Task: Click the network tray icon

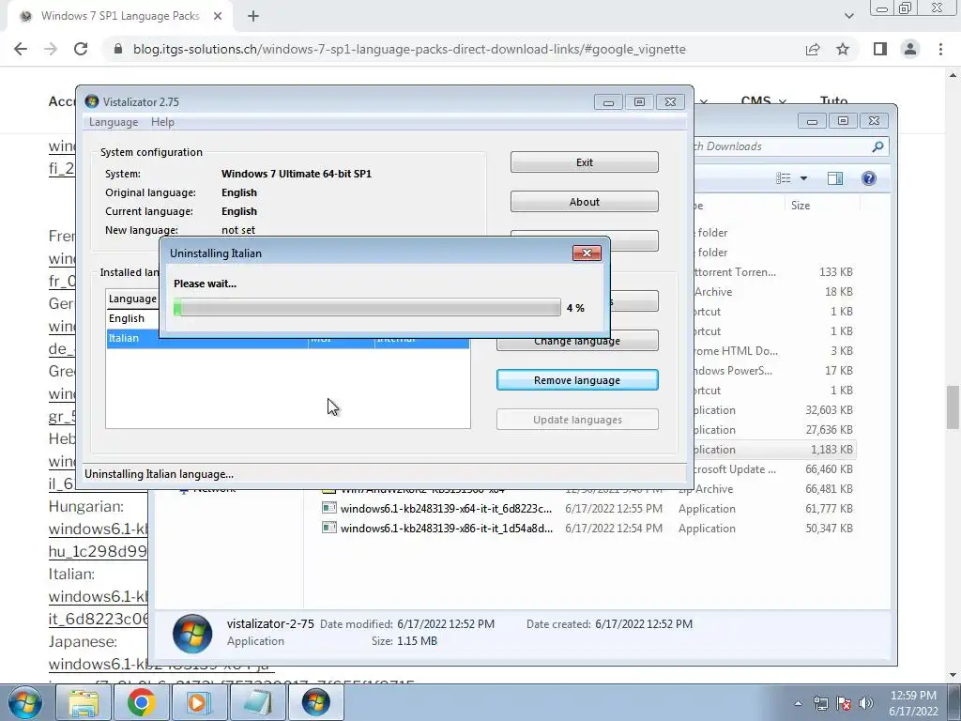Action: 821,703
